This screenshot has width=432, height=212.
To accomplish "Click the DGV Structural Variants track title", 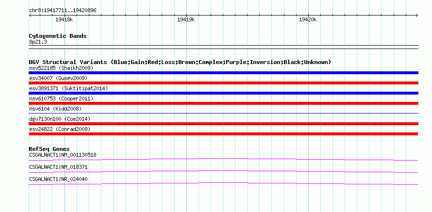I will point(180,62).
